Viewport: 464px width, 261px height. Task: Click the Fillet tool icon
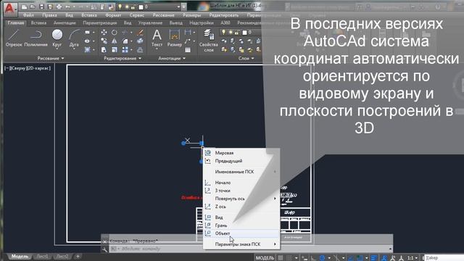pyautogui.click(x=125, y=41)
